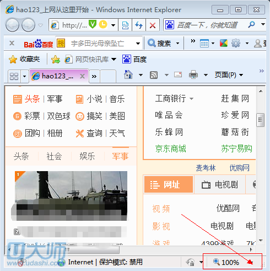Click the Baidu logo on the toolbar
The image size is (270, 271).
39,44
